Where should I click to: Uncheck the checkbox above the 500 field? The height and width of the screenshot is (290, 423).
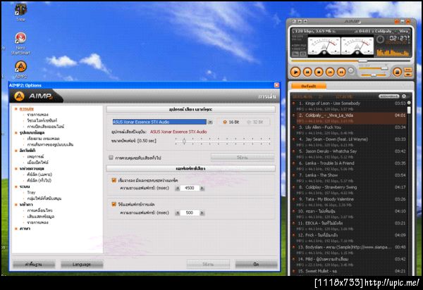[x=114, y=204]
